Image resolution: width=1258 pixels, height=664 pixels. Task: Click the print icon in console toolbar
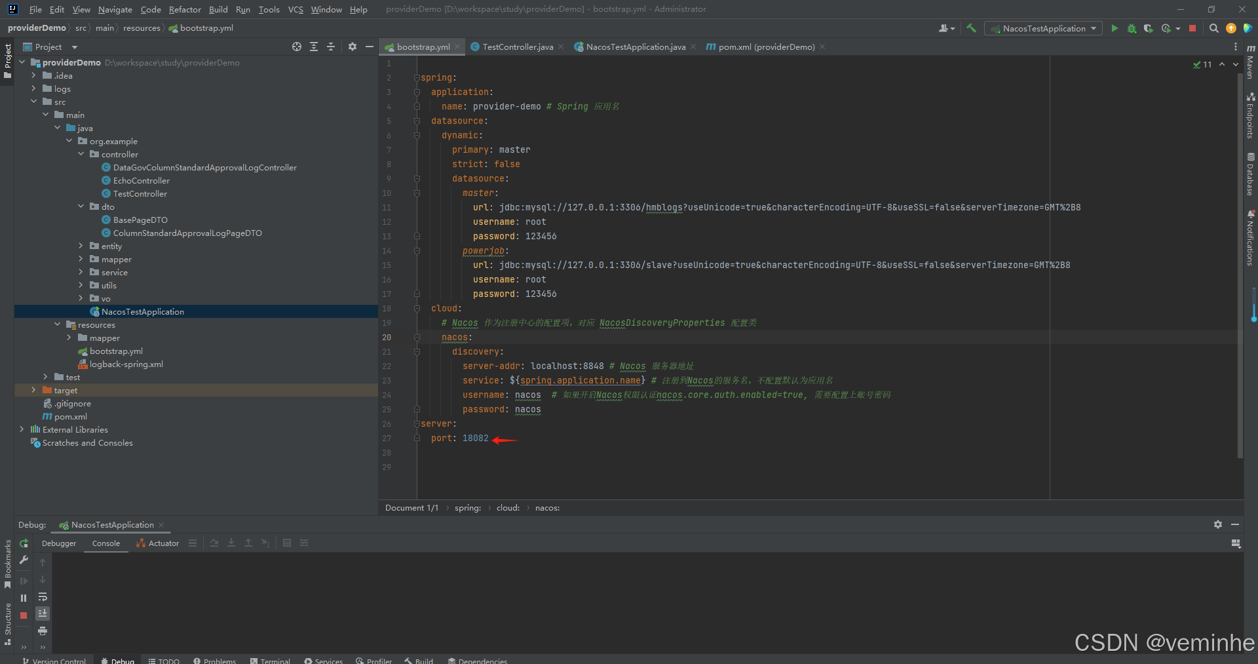(43, 631)
